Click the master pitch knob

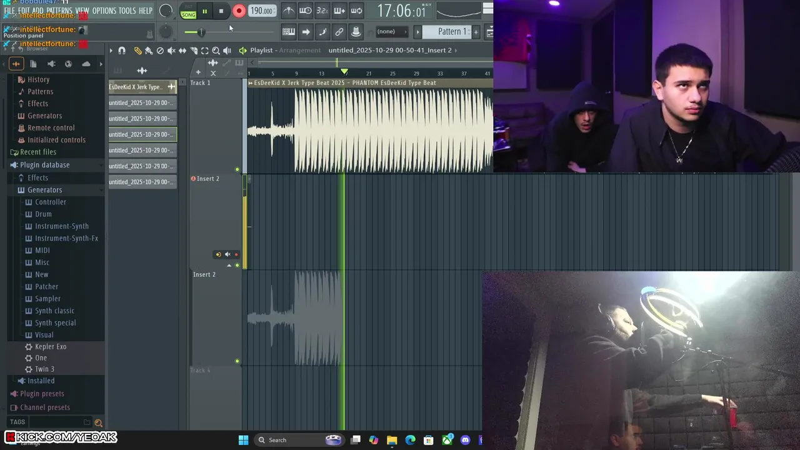coord(165,32)
